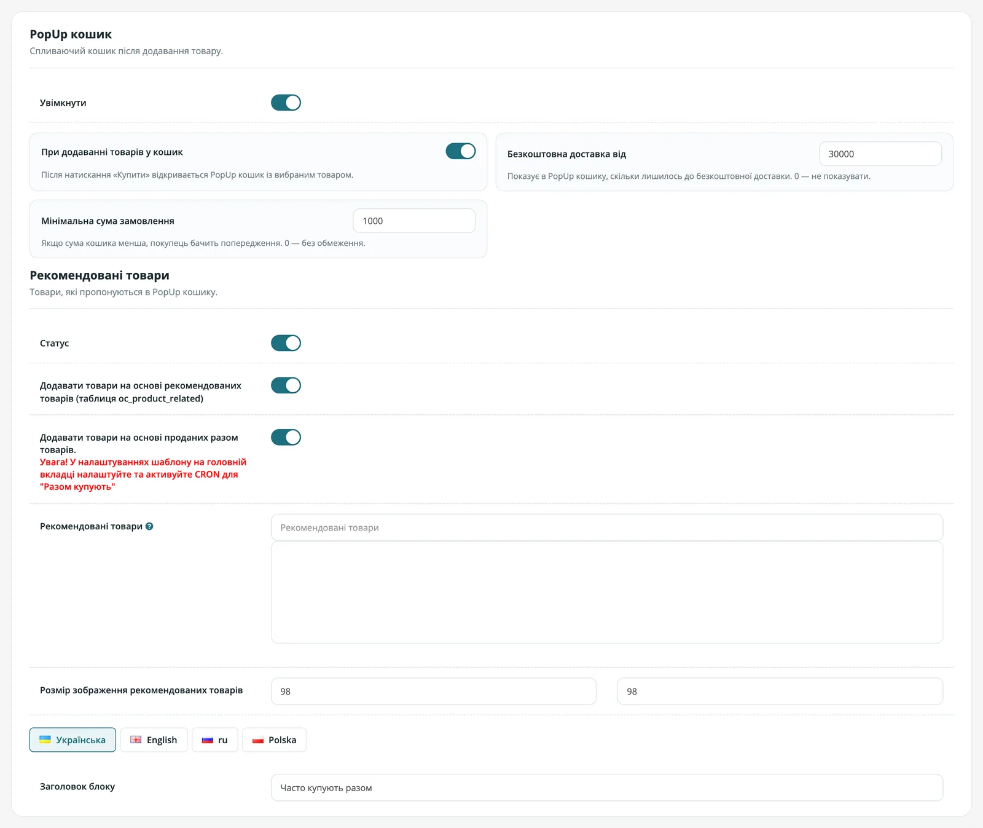
Task: Click hint text about Купити PopUp кошик
Action: [197, 175]
